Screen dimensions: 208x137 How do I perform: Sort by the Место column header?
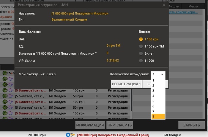(x=193, y=6)
